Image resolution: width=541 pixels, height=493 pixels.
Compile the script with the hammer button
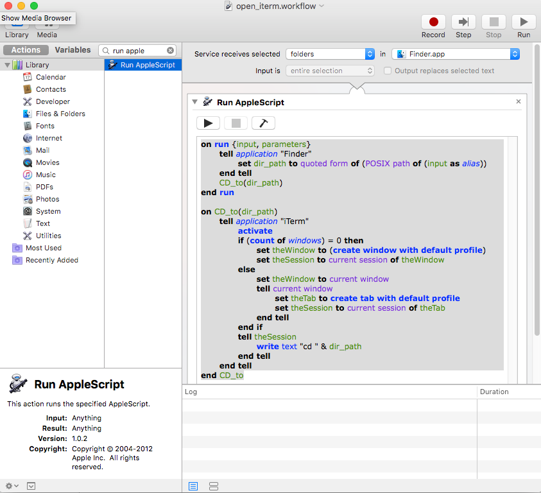coord(263,123)
